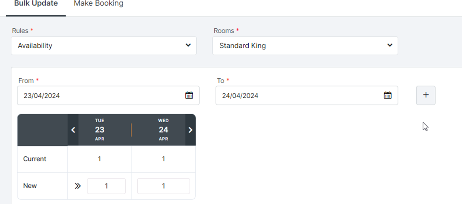This screenshot has height=204, width=462.
Task: Focus New availability input for Tue 23
Action: pos(106,186)
